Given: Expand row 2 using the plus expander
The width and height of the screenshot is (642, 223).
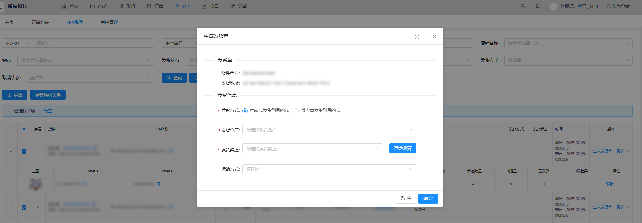Looking at the screenshot, I should (10, 207).
